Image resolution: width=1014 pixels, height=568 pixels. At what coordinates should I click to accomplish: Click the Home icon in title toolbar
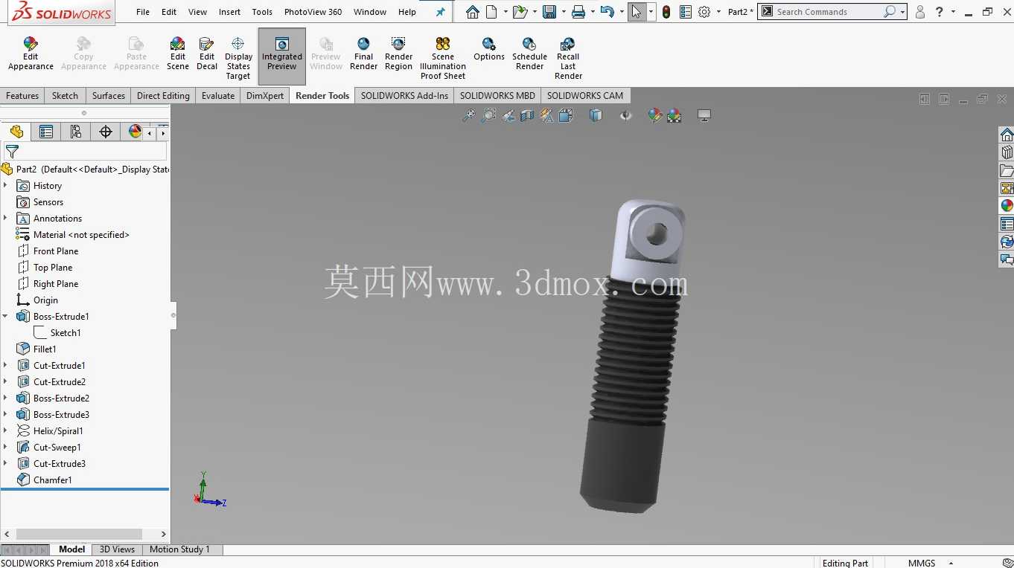(x=473, y=12)
